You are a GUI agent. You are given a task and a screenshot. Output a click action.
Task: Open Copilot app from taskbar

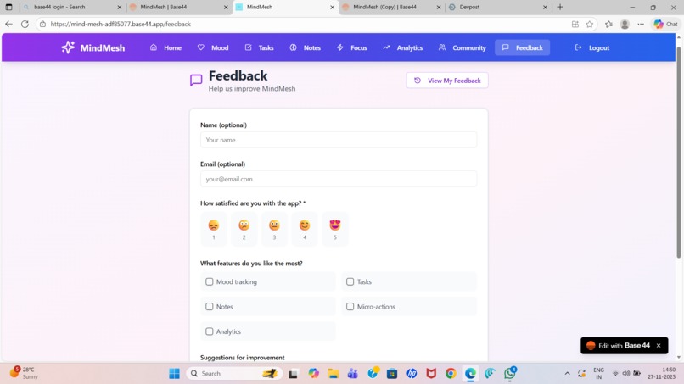tap(314, 374)
